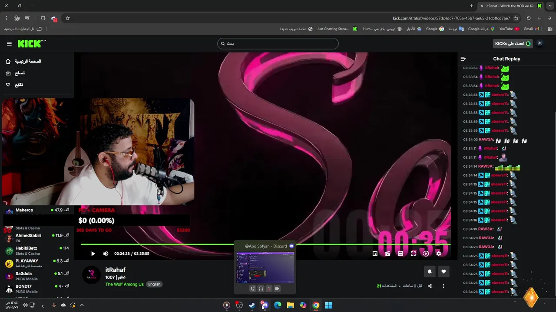The image size is (556, 312).
Task: Open File Explorer from the taskbar
Action: click(290, 305)
